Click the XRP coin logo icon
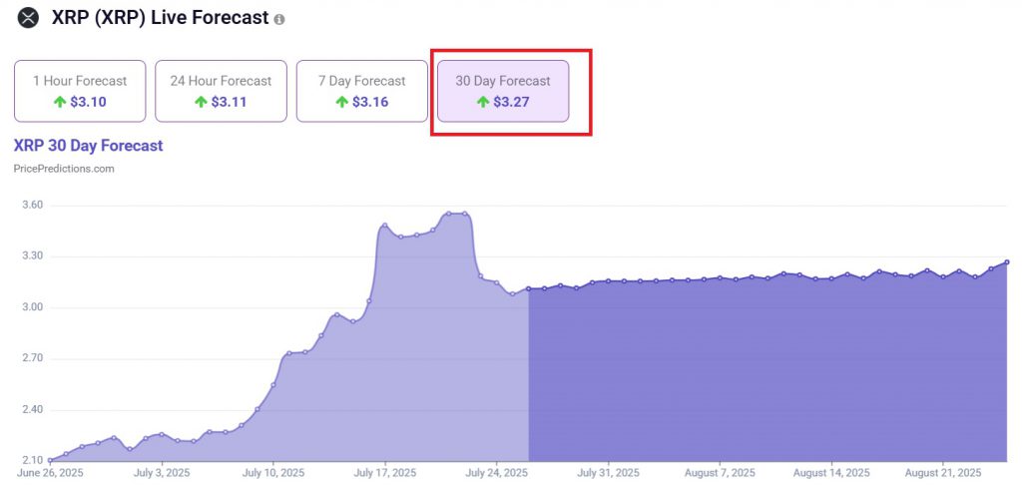 click(x=28, y=18)
